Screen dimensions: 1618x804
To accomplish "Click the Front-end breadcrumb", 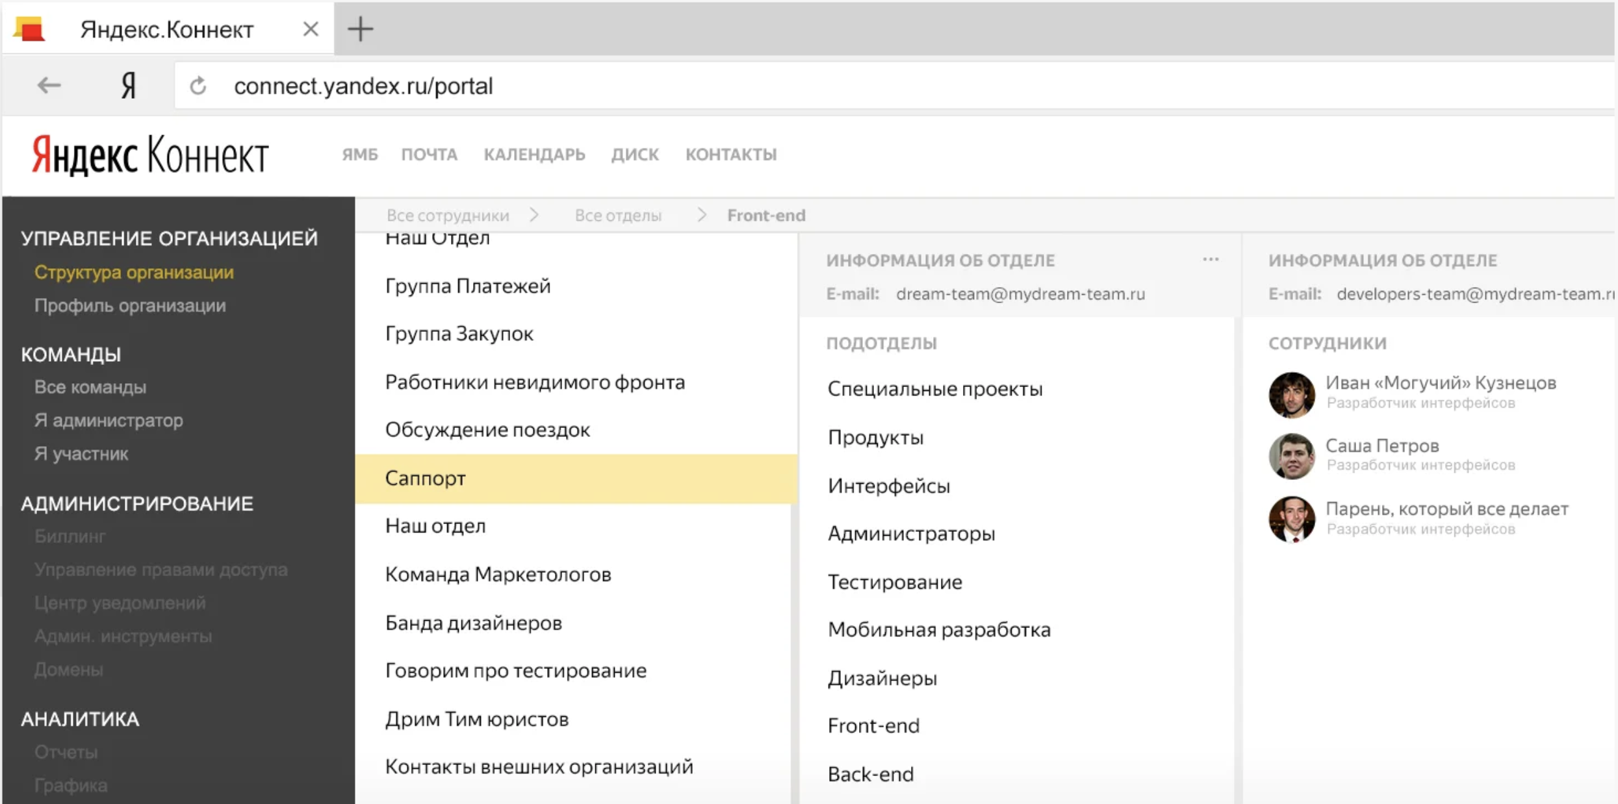I will [x=766, y=215].
